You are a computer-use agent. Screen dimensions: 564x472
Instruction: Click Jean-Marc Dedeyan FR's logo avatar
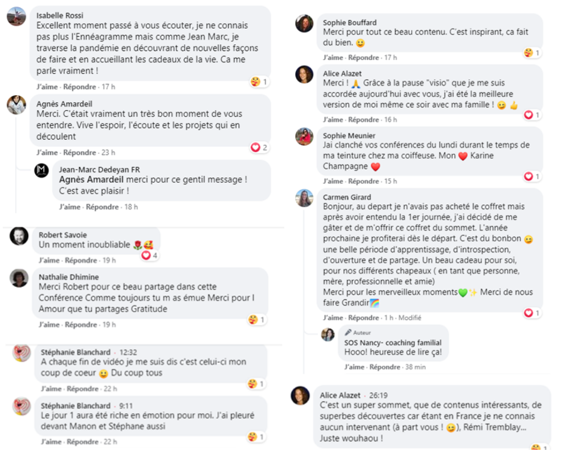click(x=41, y=170)
